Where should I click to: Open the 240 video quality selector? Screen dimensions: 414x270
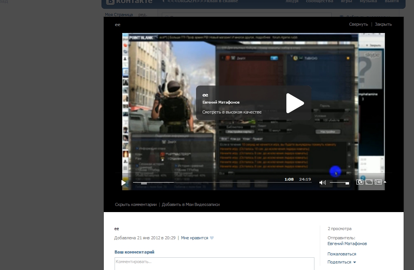(x=378, y=182)
